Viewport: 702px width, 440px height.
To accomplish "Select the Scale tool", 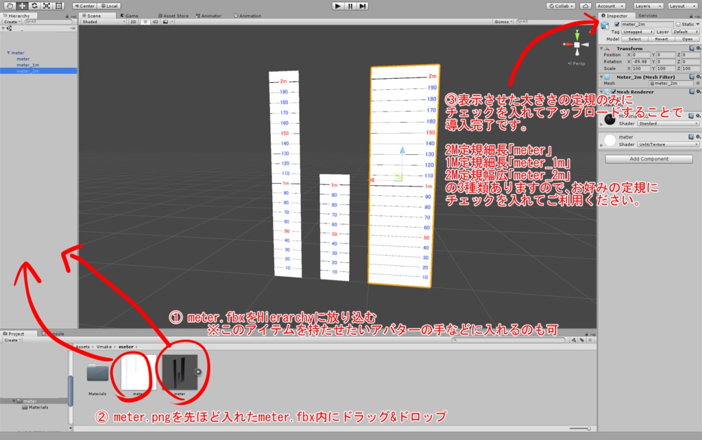I will [47, 5].
